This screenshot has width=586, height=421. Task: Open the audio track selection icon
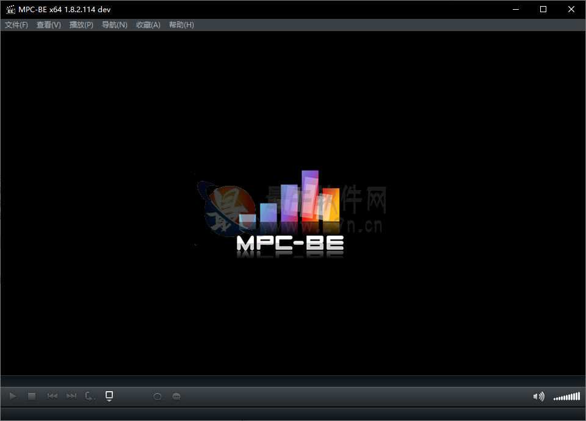point(157,397)
